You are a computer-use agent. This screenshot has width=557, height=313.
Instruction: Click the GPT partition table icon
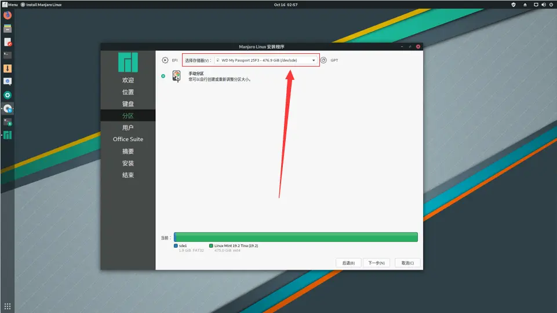(323, 60)
